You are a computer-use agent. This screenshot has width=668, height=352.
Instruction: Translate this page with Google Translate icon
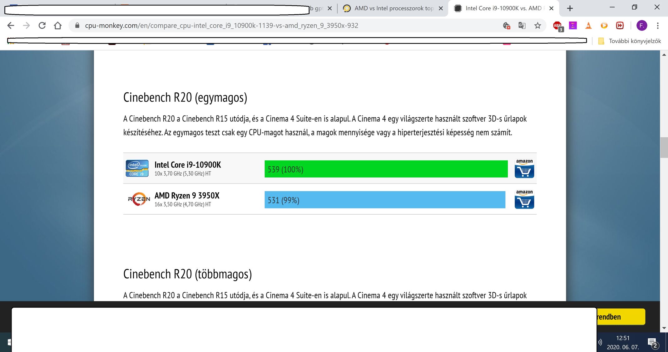coord(522,26)
